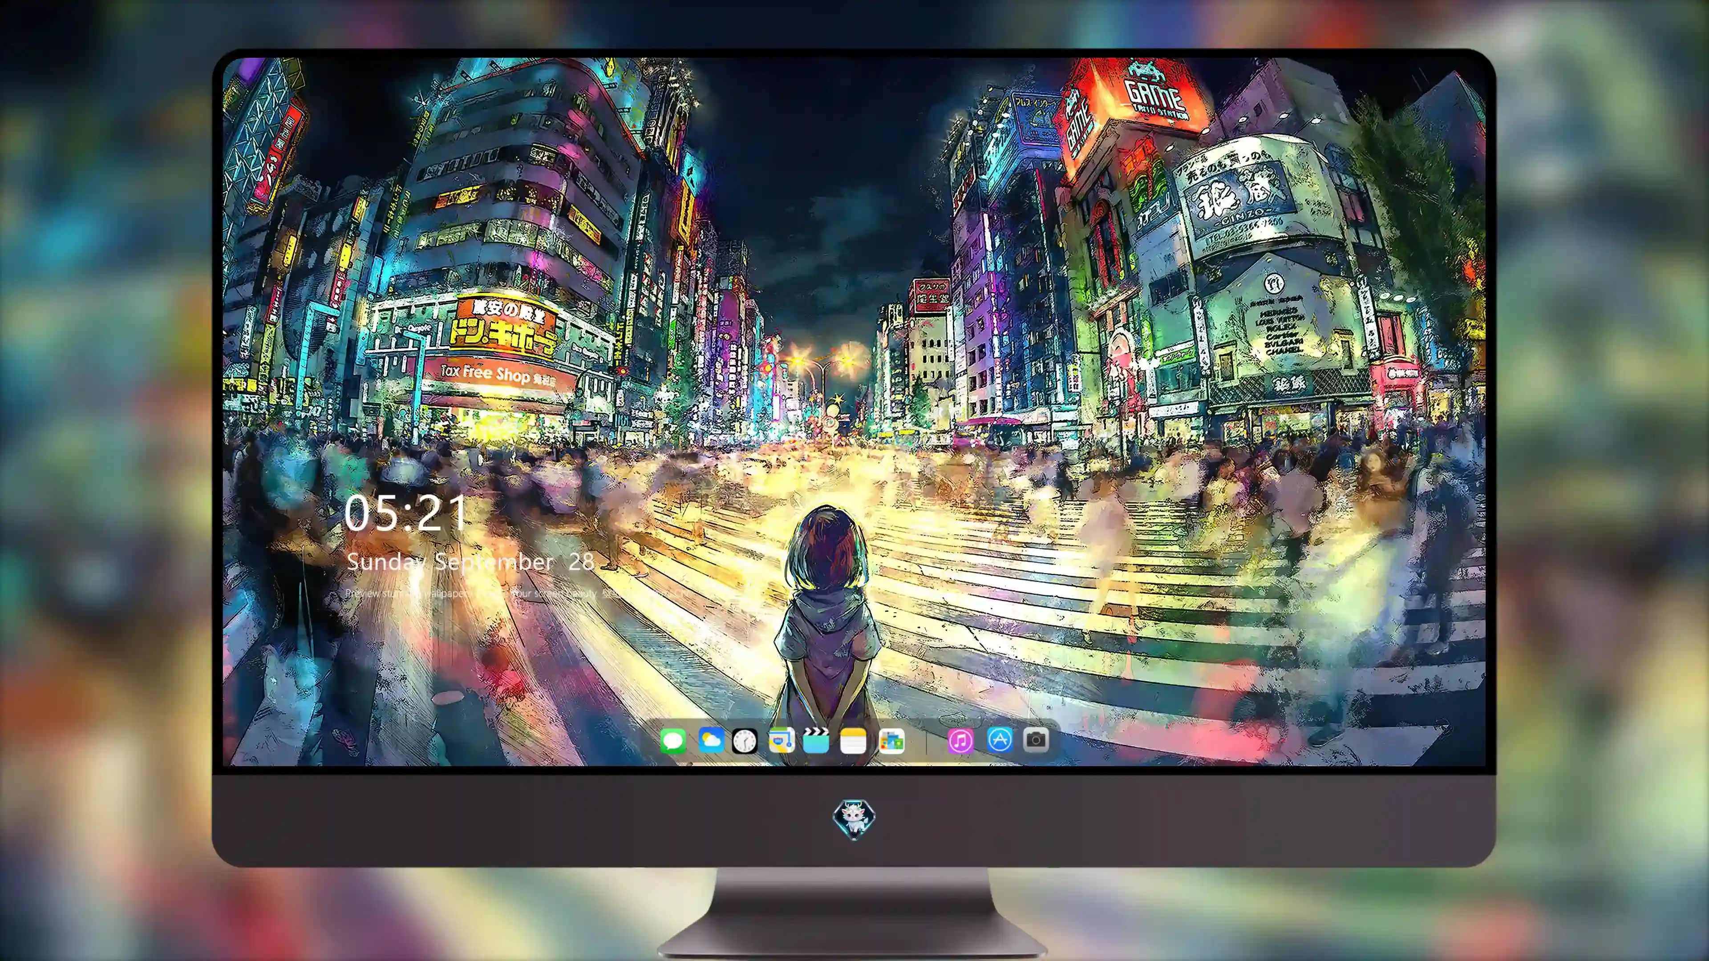Click the cat logo on monitor chin
This screenshot has height=961, width=1709.
[854, 819]
